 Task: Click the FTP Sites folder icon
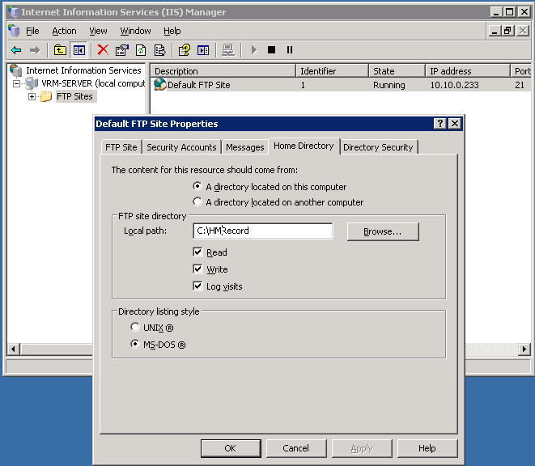(x=46, y=96)
